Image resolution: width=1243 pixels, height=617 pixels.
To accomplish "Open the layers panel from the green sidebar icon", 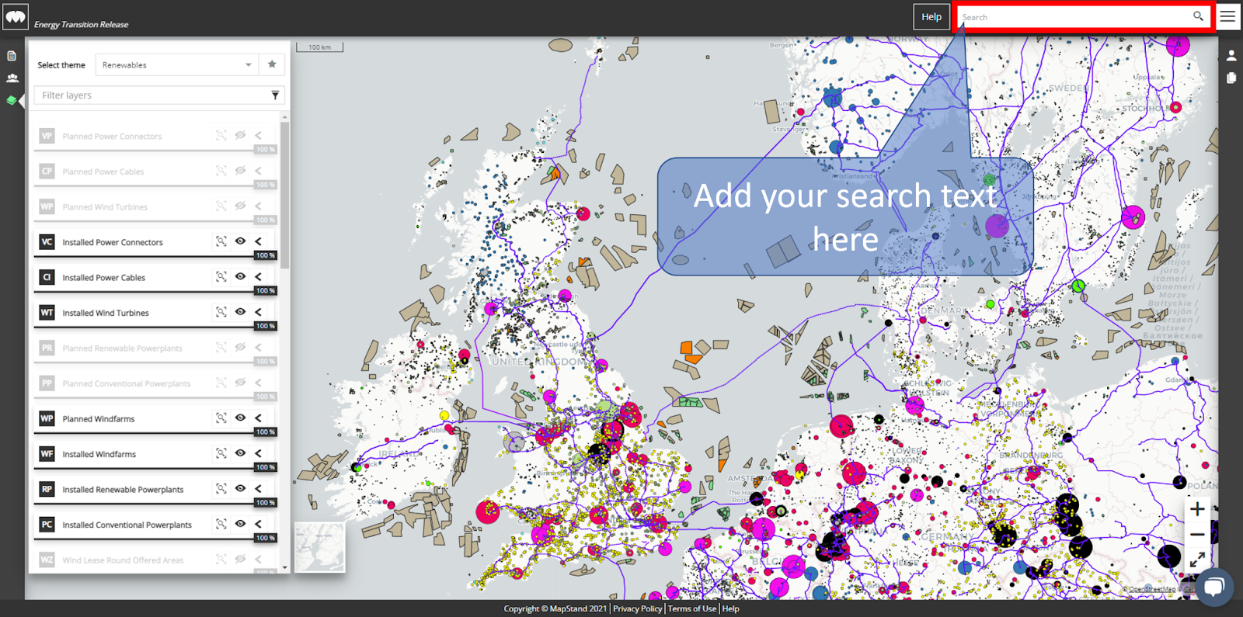I will click(x=12, y=100).
